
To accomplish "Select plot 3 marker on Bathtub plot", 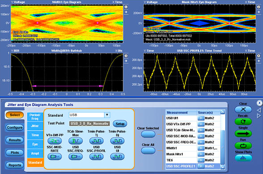I will pyautogui.click(x=126, y=56).
